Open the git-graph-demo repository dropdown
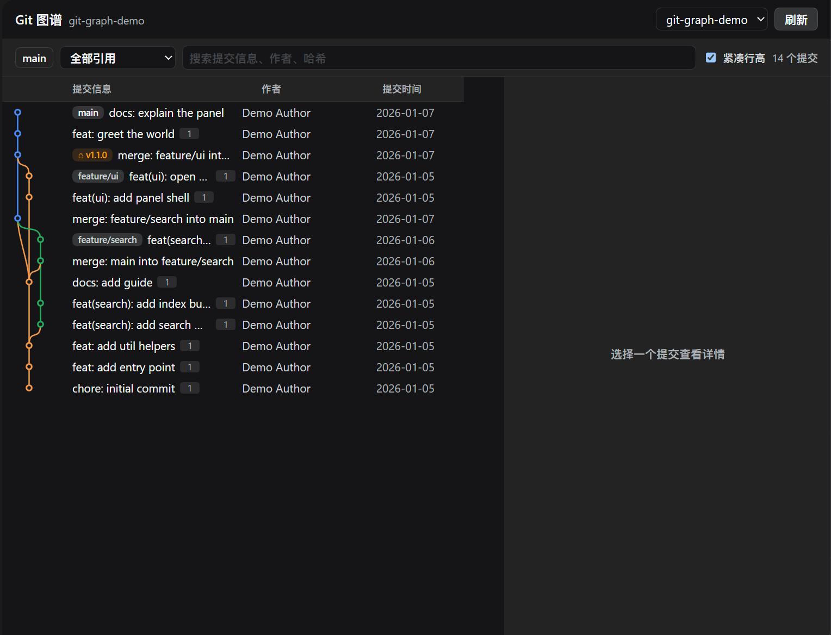Viewport: 831px width, 635px height. tap(711, 20)
